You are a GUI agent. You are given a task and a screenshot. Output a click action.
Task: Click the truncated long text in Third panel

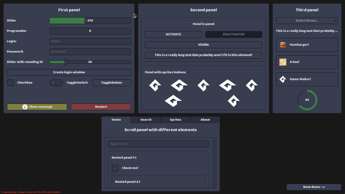(307, 31)
